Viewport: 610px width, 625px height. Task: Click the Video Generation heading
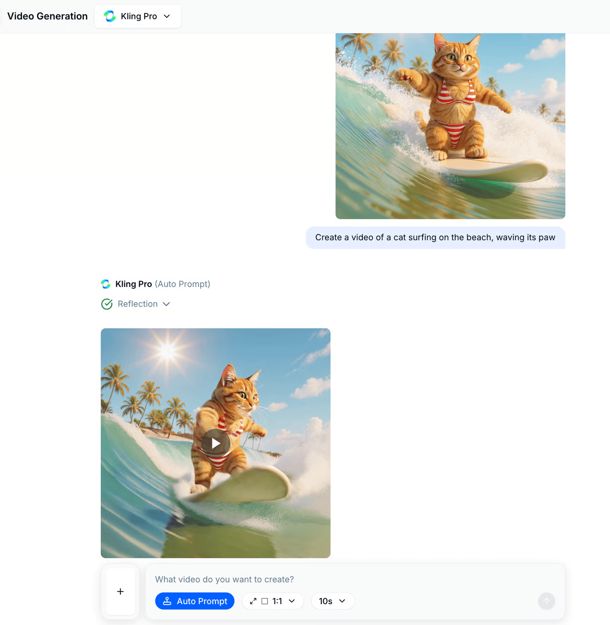(x=47, y=16)
